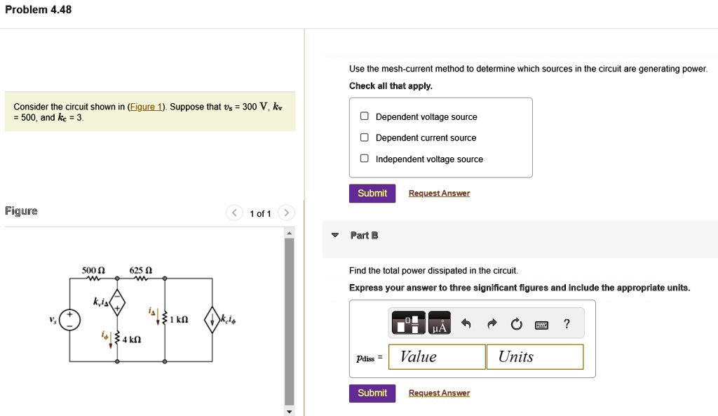Type in the Value input field
This screenshot has height=416, width=718.
click(436, 356)
